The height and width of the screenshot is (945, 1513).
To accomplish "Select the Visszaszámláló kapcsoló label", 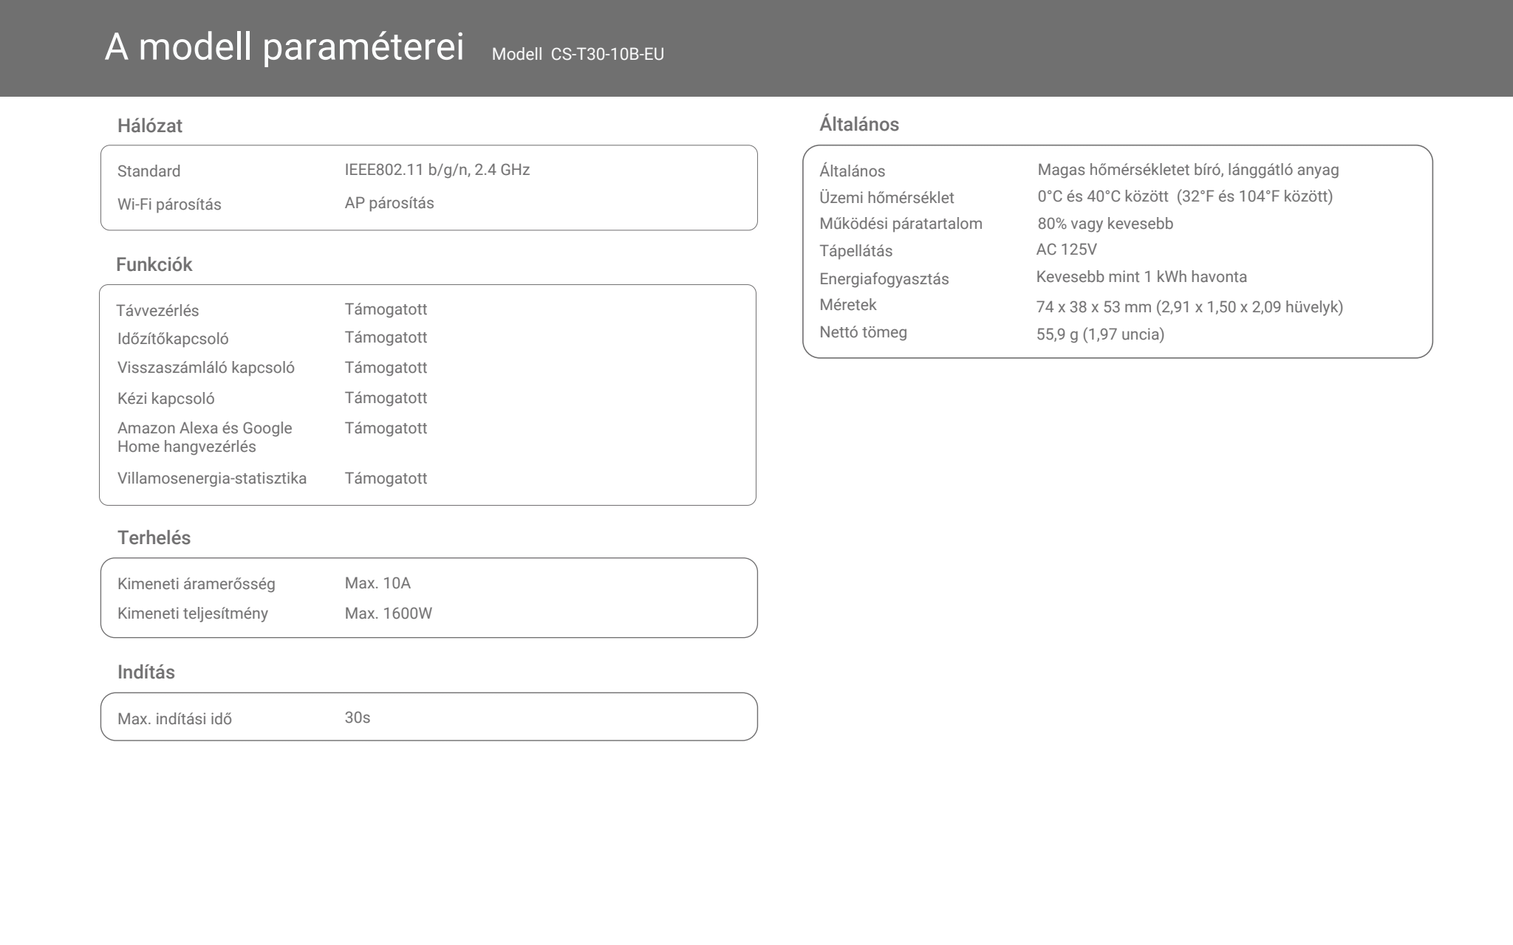I will pyautogui.click(x=206, y=368).
